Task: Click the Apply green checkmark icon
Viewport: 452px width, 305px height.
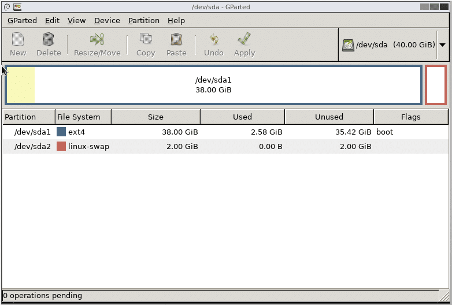Action: pyautogui.click(x=244, y=39)
